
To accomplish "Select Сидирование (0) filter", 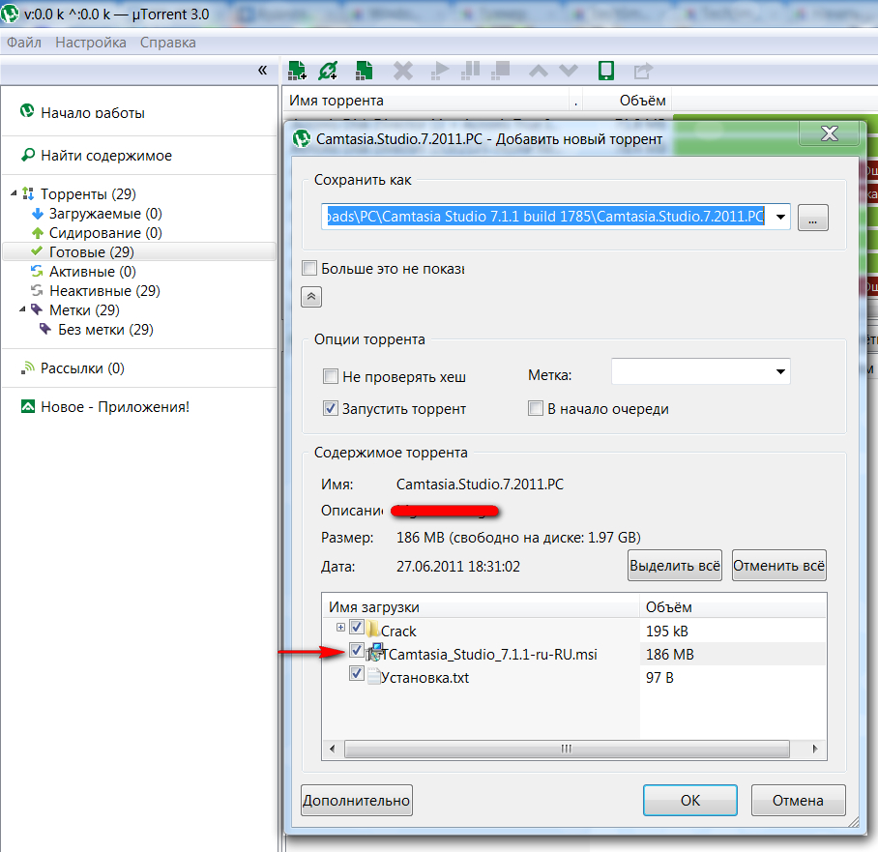I will [x=105, y=232].
